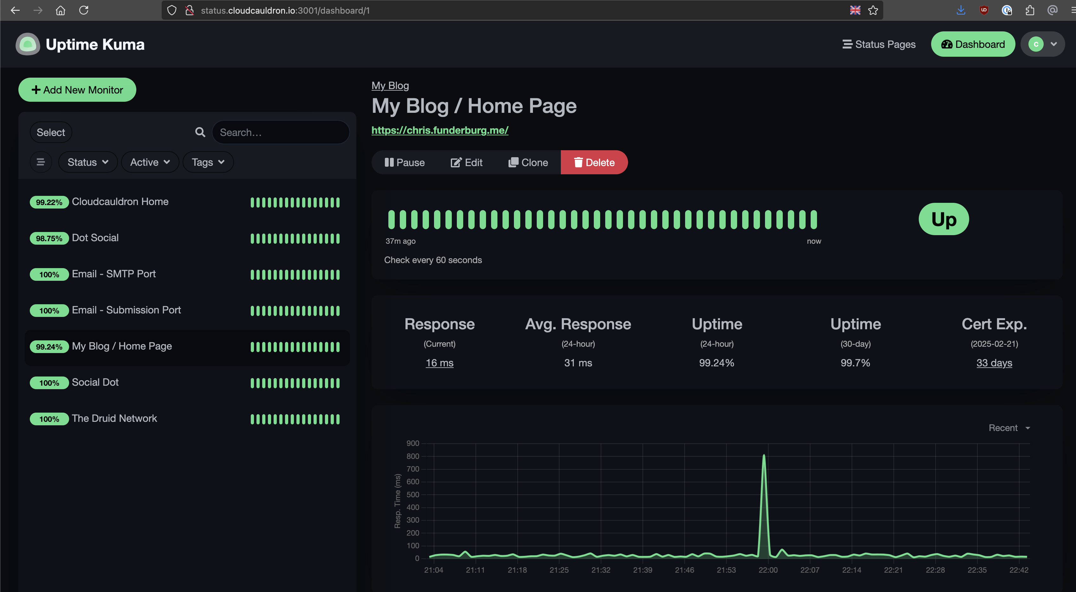Image resolution: width=1076 pixels, height=592 pixels.
Task: Open the Status filter dropdown
Action: click(x=88, y=162)
